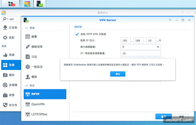Collapse the 設定 (Settings) section in VPN Server
The image size is (196, 125).
(27, 86)
